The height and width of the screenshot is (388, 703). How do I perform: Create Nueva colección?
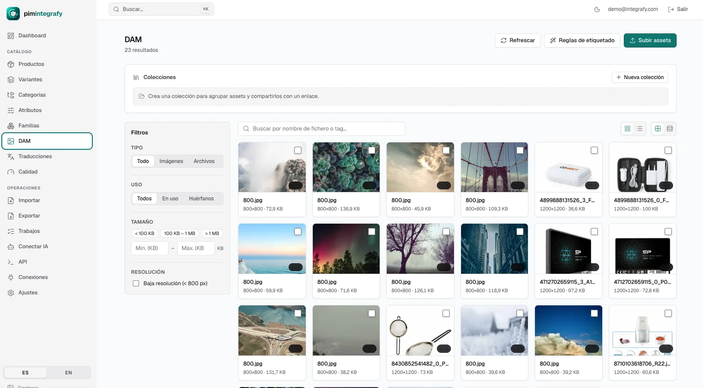640,77
